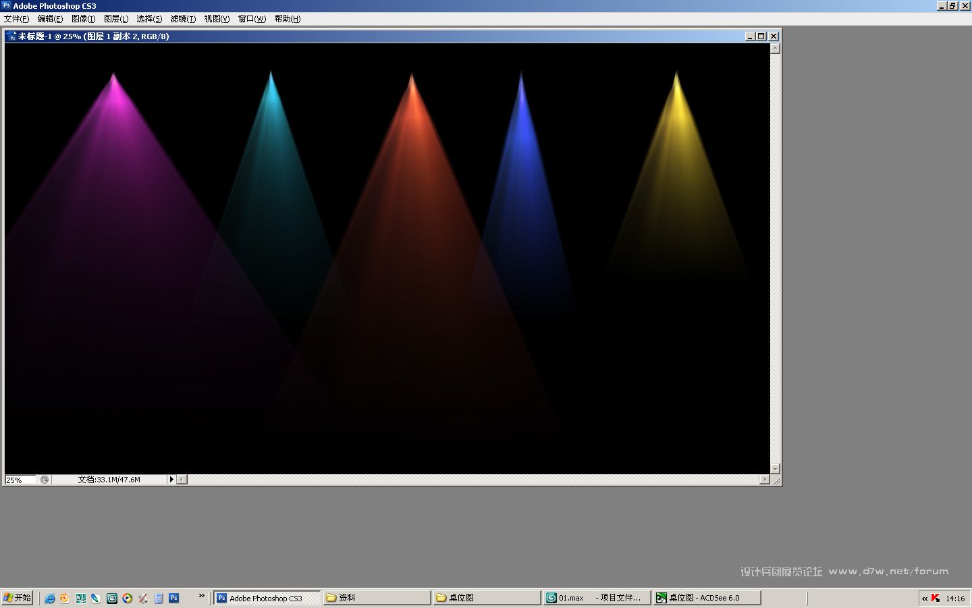This screenshot has height=608, width=972.
Task: Switch to 01.max taskbar window
Action: click(x=597, y=598)
